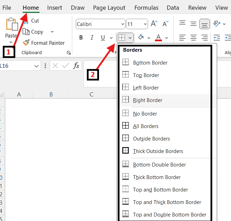Image resolution: width=231 pixels, height=221 pixels.
Task: Open the font size dropdown
Action: click(x=145, y=24)
